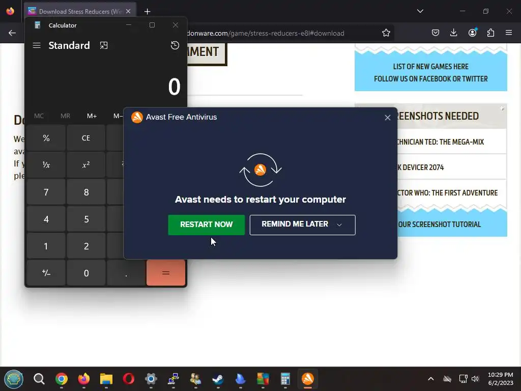Click the Firefox address bar URL
Screen dimensions: 521x391
265,33
